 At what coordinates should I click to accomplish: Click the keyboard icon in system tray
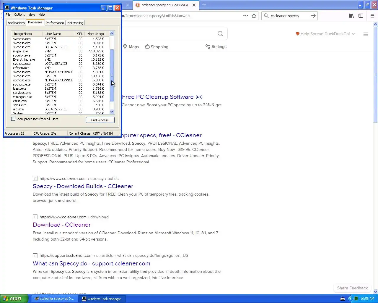[343, 299]
